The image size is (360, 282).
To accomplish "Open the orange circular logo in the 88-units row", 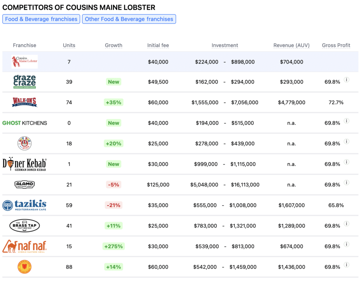I will coord(25,267).
